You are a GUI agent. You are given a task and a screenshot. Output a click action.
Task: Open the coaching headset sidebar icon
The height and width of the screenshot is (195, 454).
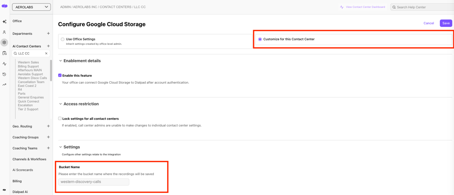click(x=4, y=53)
